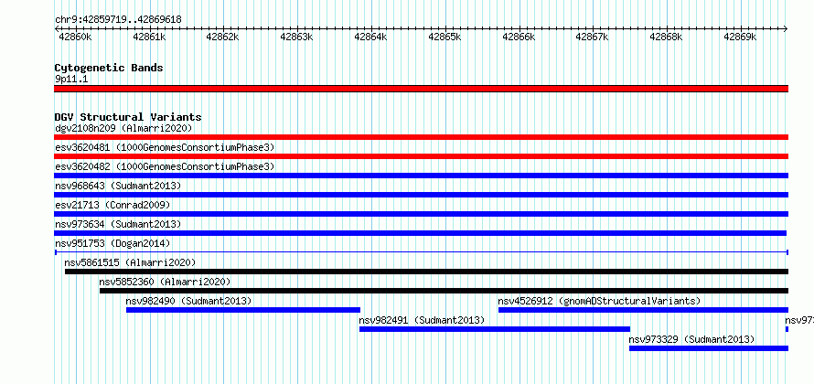Screen dimensions: 814x384
Task: Click the blue bar under esv21713
Action: [x=421, y=214]
